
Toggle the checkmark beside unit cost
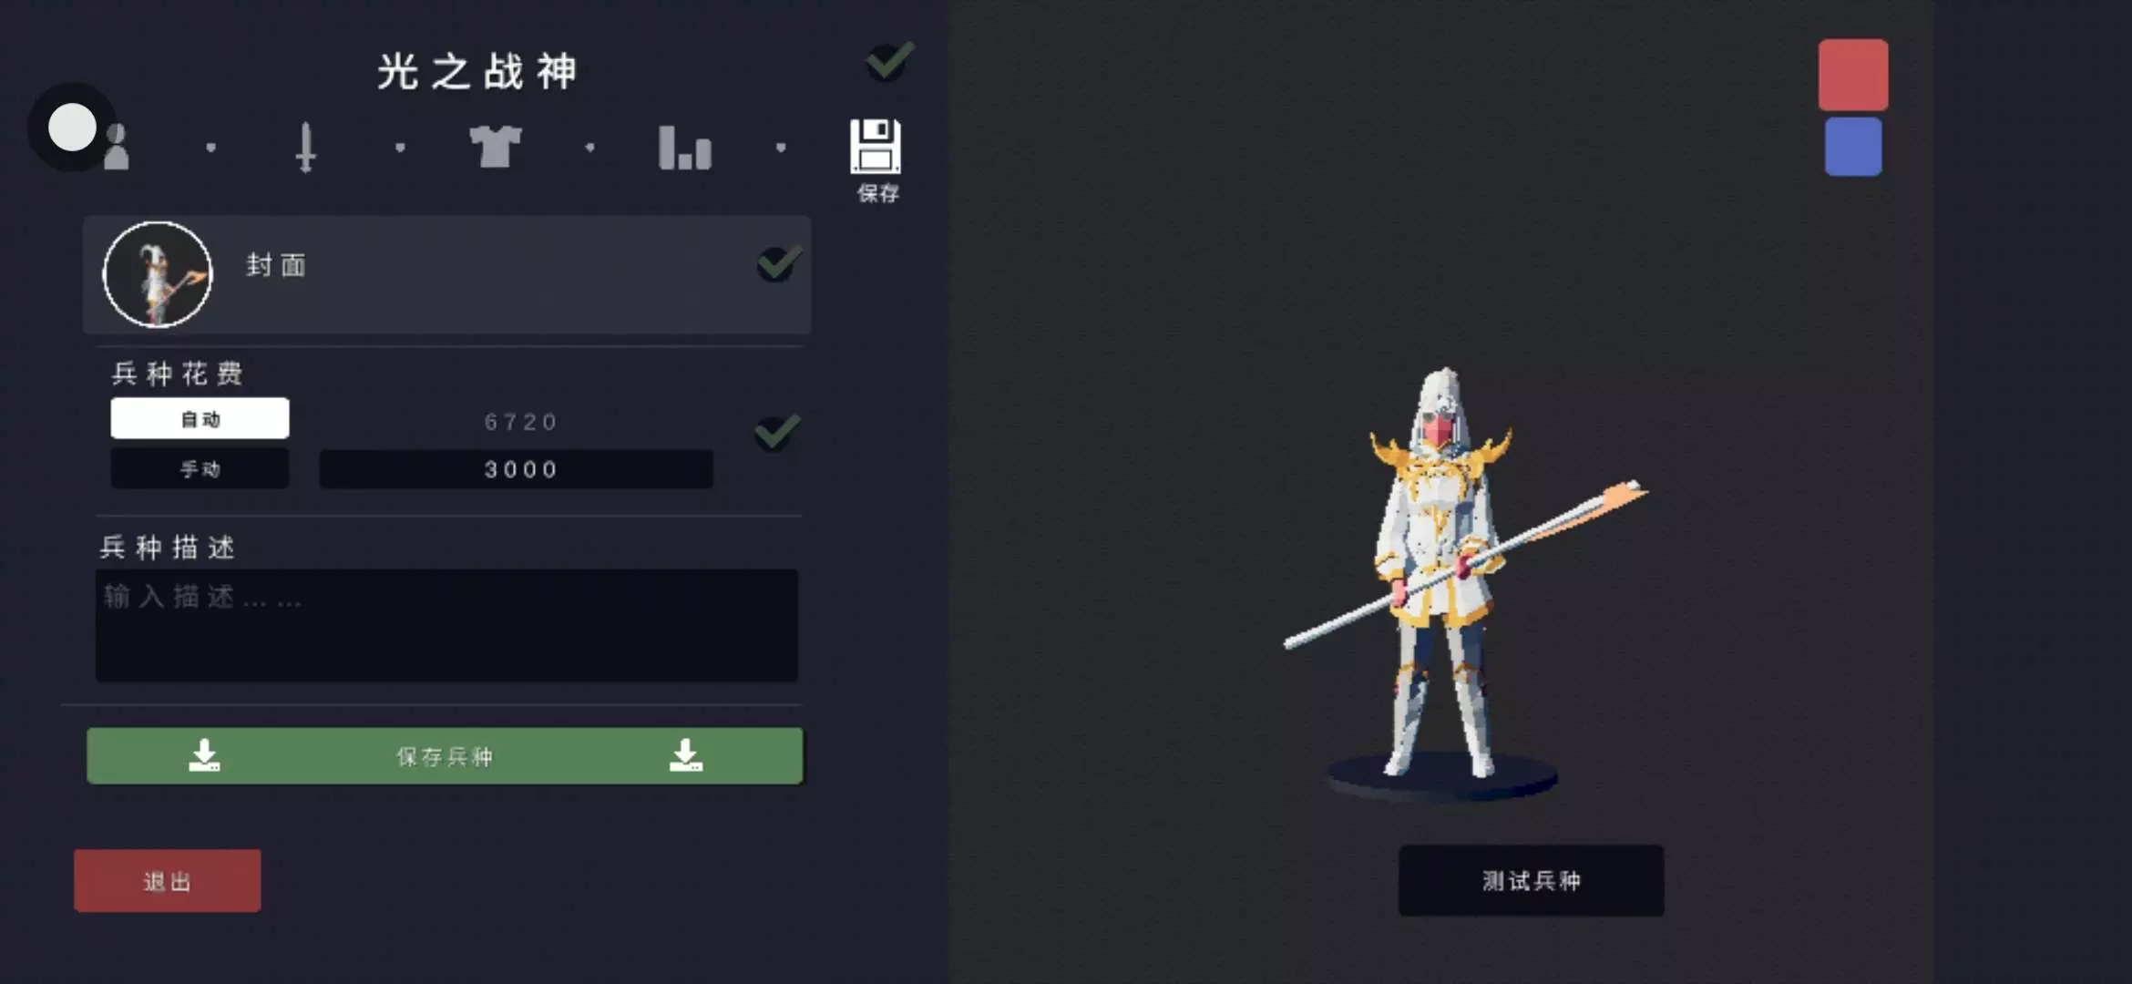click(x=777, y=432)
